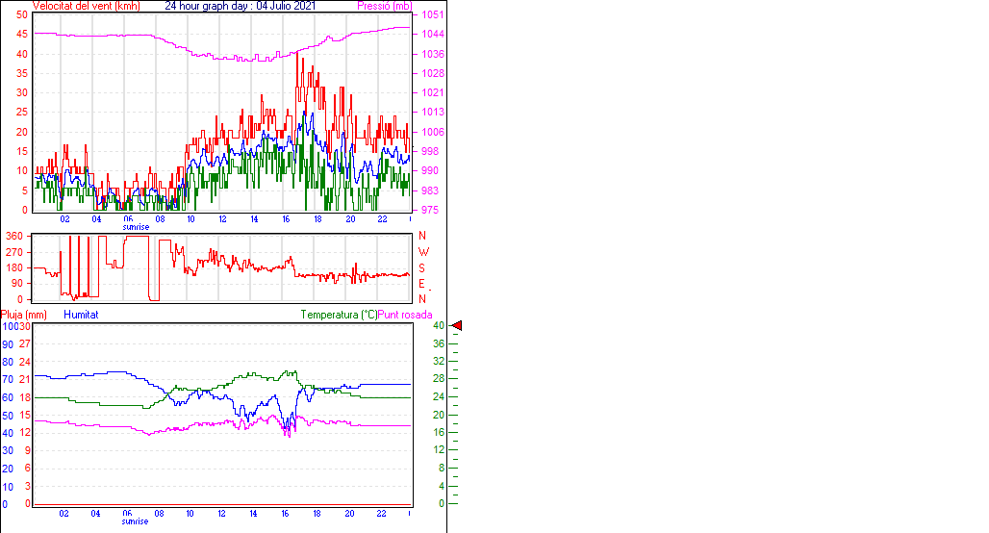Image resolution: width=989 pixels, height=533 pixels.
Task: Select the "Pluja (mm)" legend label
Action: (x=24, y=315)
